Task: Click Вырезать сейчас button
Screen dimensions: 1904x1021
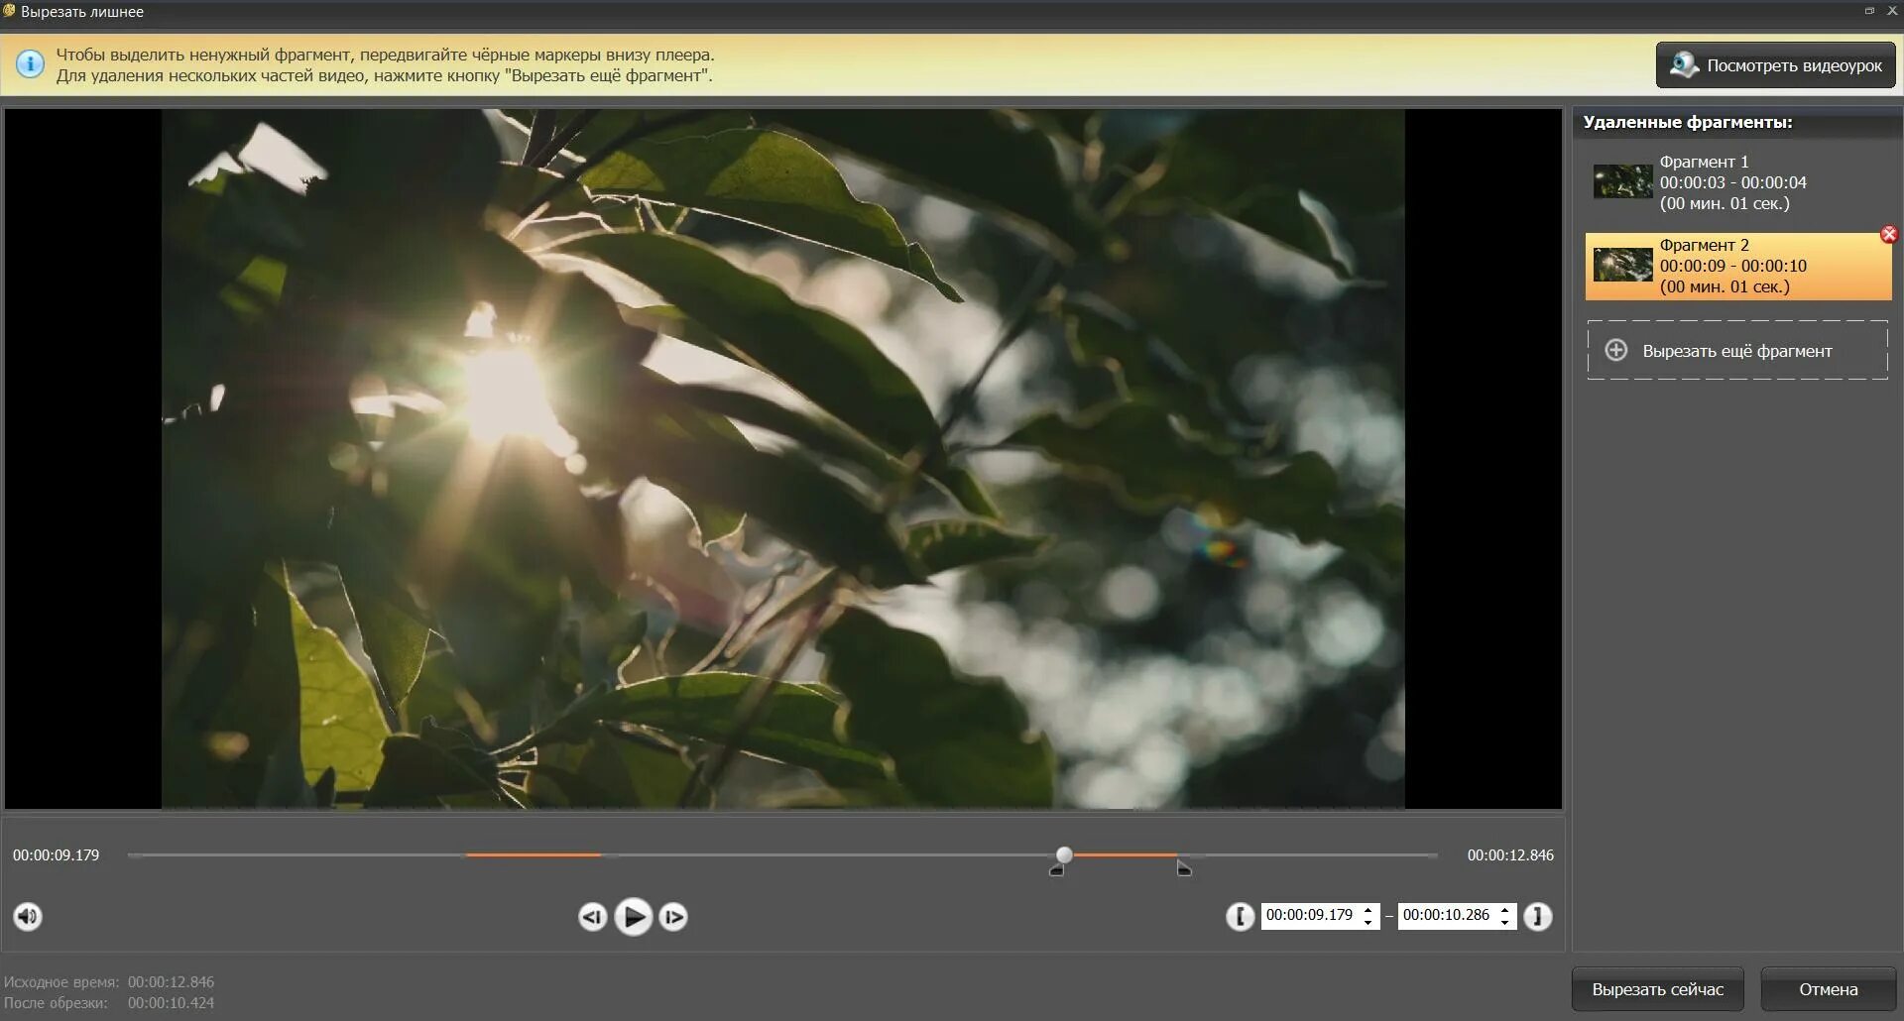Action: 1658,989
